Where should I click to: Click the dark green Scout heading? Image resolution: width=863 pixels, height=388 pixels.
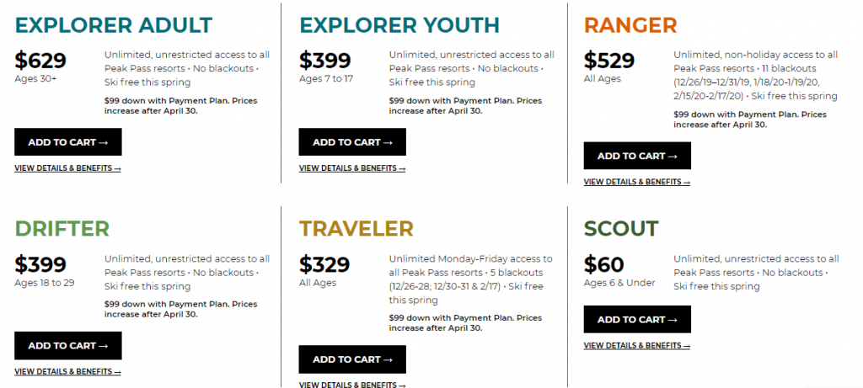click(x=621, y=229)
